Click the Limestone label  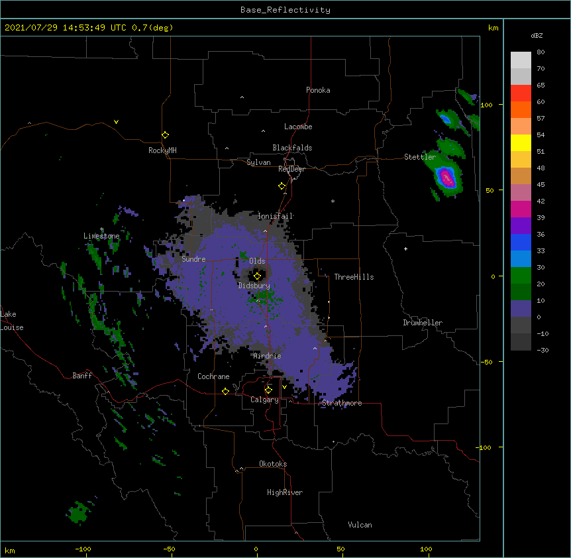click(x=101, y=236)
